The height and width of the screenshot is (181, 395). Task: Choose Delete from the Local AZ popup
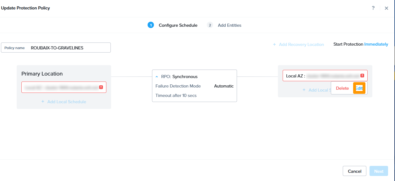[x=342, y=88]
